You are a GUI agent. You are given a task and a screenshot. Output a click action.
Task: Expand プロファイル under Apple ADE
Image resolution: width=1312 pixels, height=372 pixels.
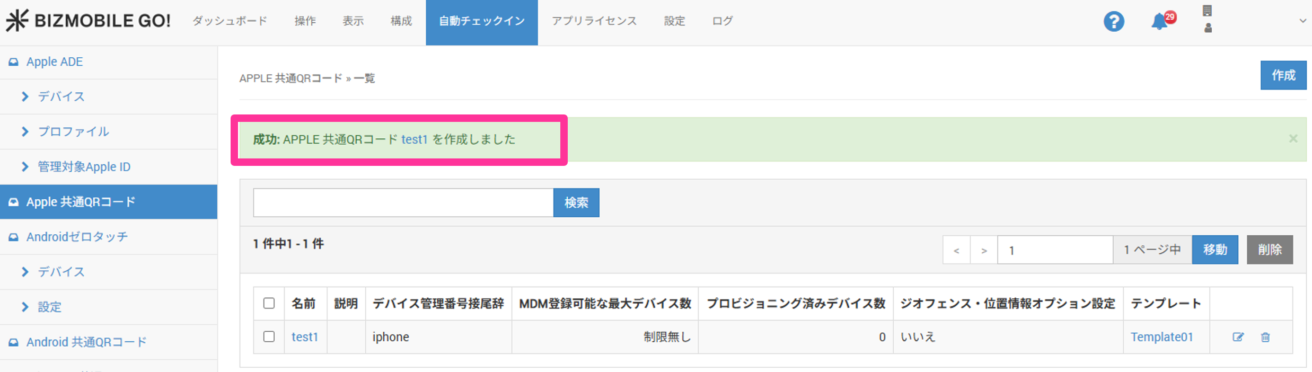click(x=73, y=131)
